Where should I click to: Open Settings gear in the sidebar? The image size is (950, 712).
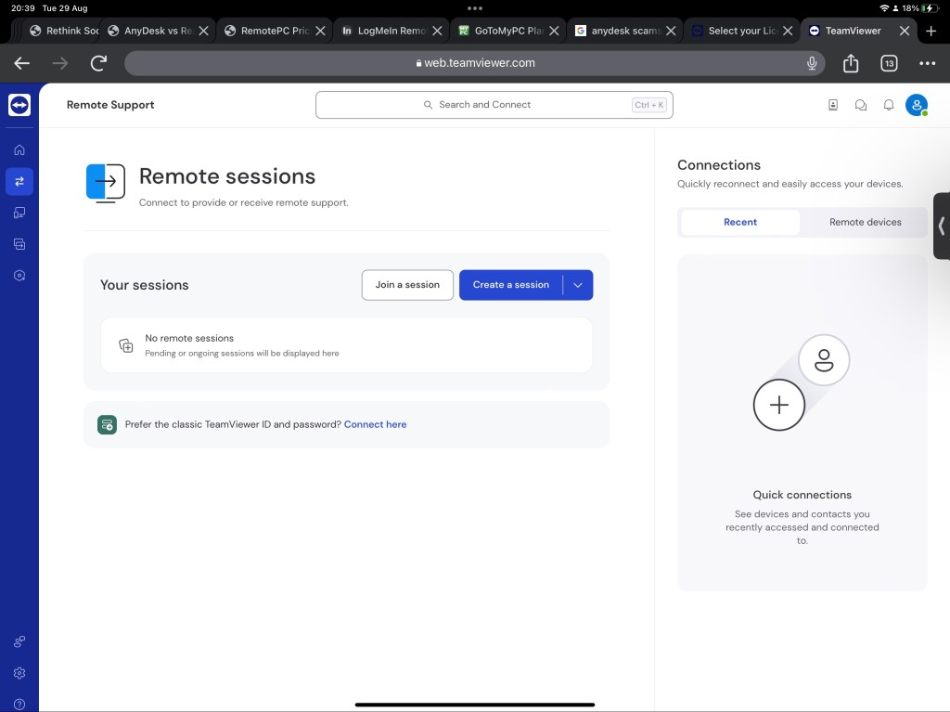coord(19,673)
